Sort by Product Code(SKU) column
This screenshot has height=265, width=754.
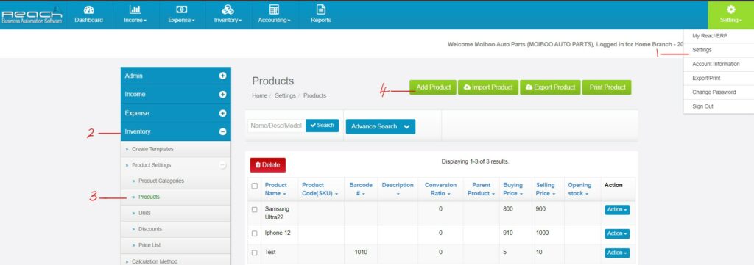(320, 189)
